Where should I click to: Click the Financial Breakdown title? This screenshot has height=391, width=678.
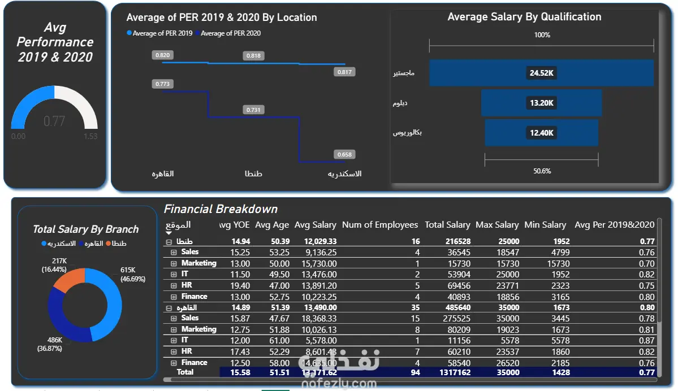(x=221, y=209)
